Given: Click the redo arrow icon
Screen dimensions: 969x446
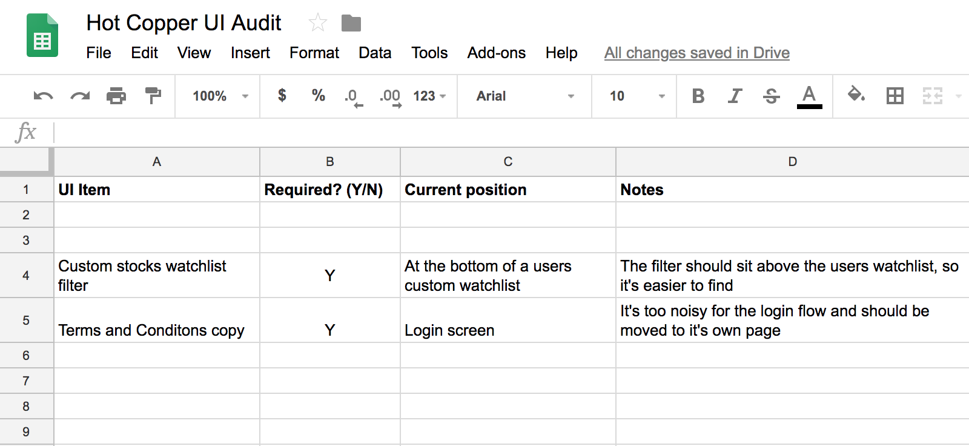Looking at the screenshot, I should [80, 96].
